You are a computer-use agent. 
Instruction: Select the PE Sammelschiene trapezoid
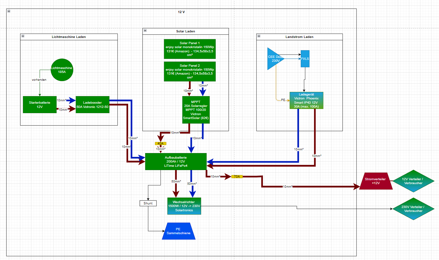click(x=178, y=231)
